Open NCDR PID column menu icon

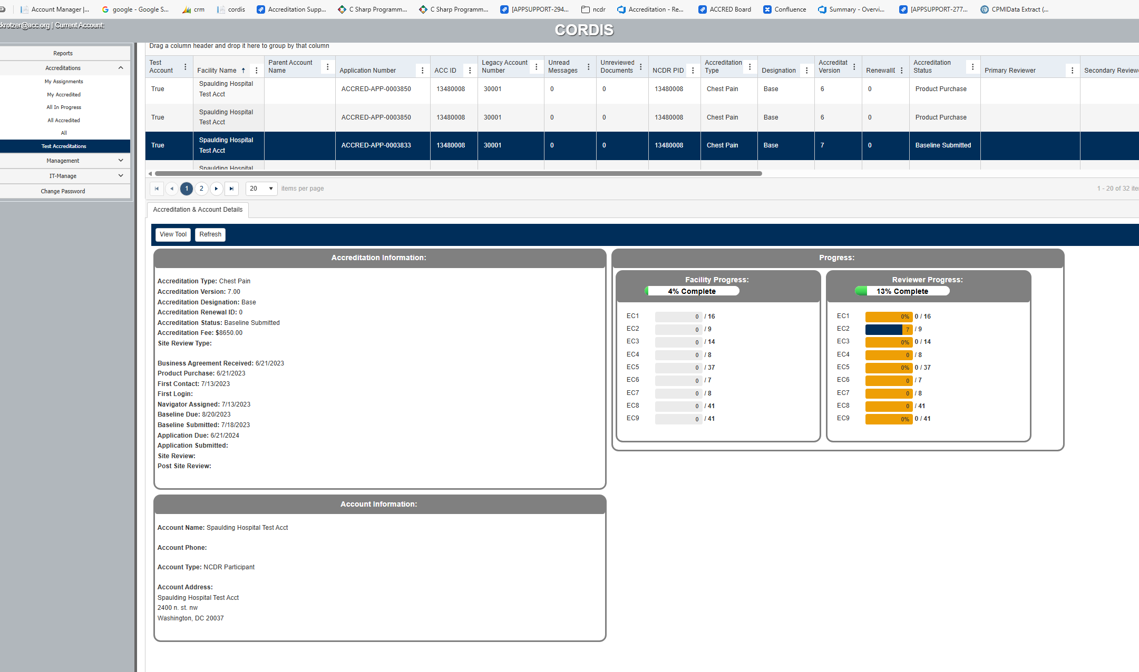(693, 71)
